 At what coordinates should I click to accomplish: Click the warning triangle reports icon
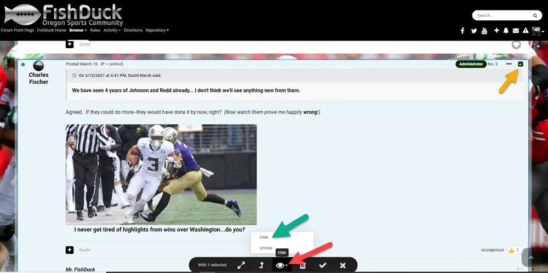point(526,31)
